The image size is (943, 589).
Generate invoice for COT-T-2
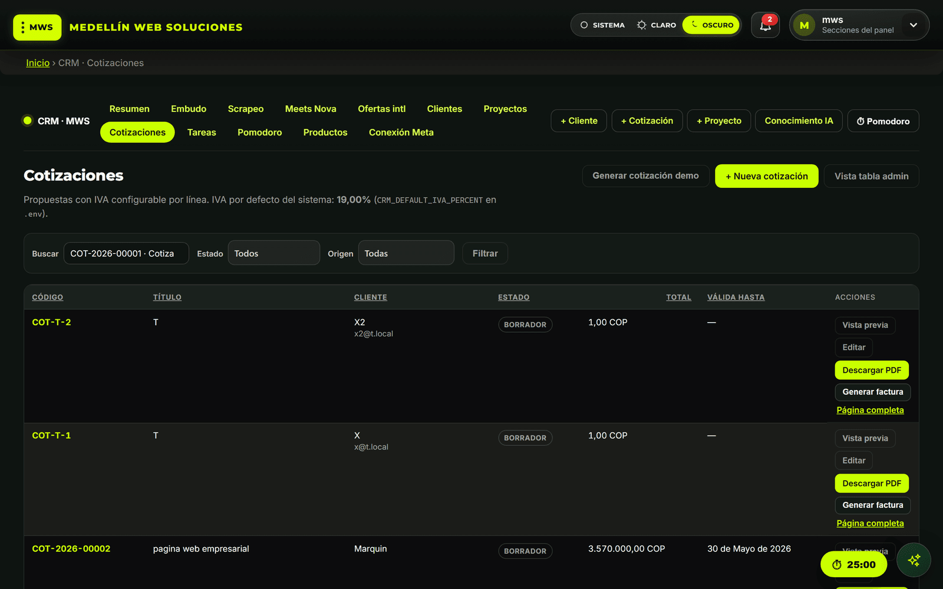pos(873,392)
